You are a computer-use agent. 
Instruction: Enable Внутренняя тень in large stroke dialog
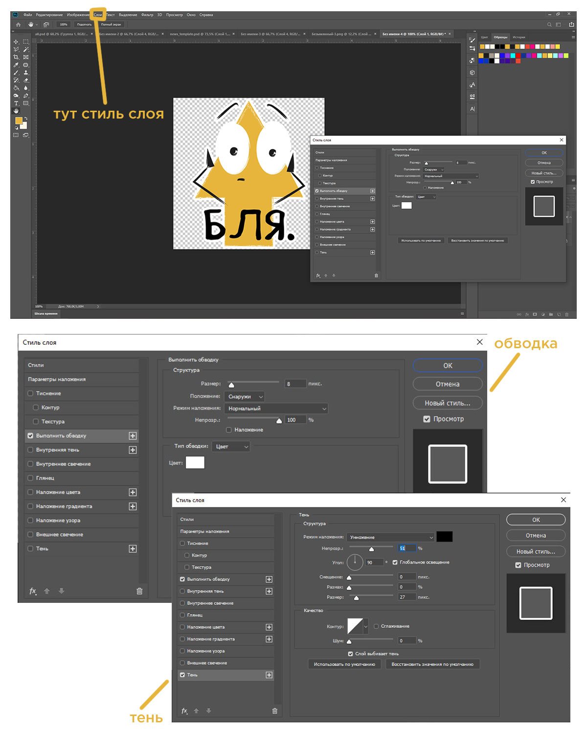click(31, 450)
